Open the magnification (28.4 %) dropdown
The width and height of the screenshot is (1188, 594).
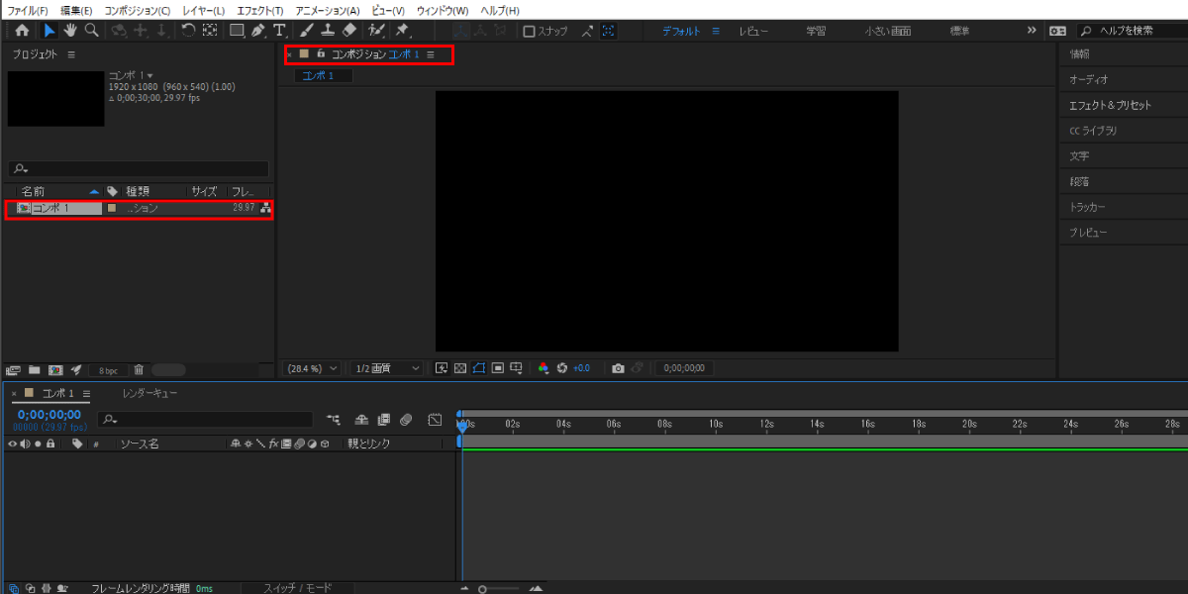tap(312, 368)
